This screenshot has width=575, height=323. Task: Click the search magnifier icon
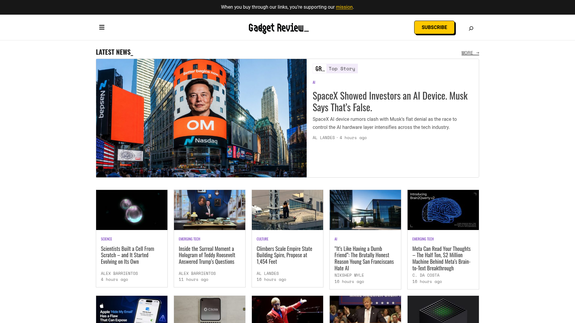pos(471,28)
